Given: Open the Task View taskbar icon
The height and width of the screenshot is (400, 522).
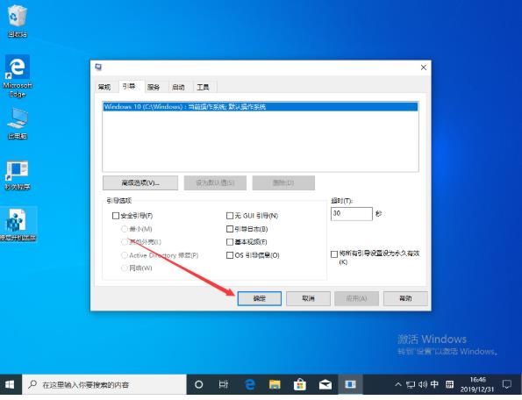Looking at the screenshot, I should point(224,385).
